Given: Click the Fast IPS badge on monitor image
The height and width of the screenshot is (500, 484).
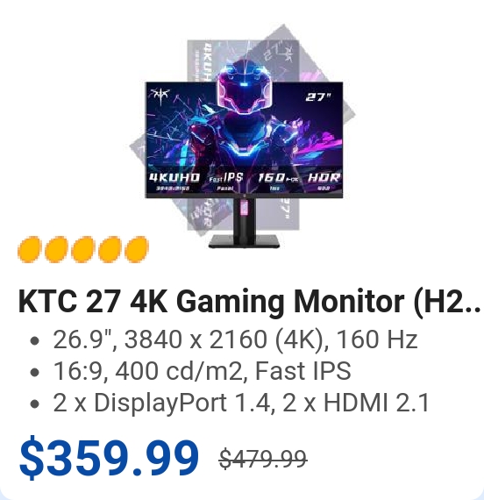Looking at the screenshot, I should click(226, 181).
